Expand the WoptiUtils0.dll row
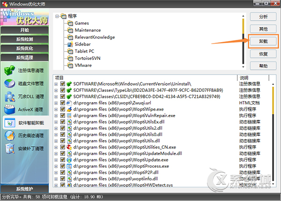Viewport: 281px width, 201px height. click(56, 135)
